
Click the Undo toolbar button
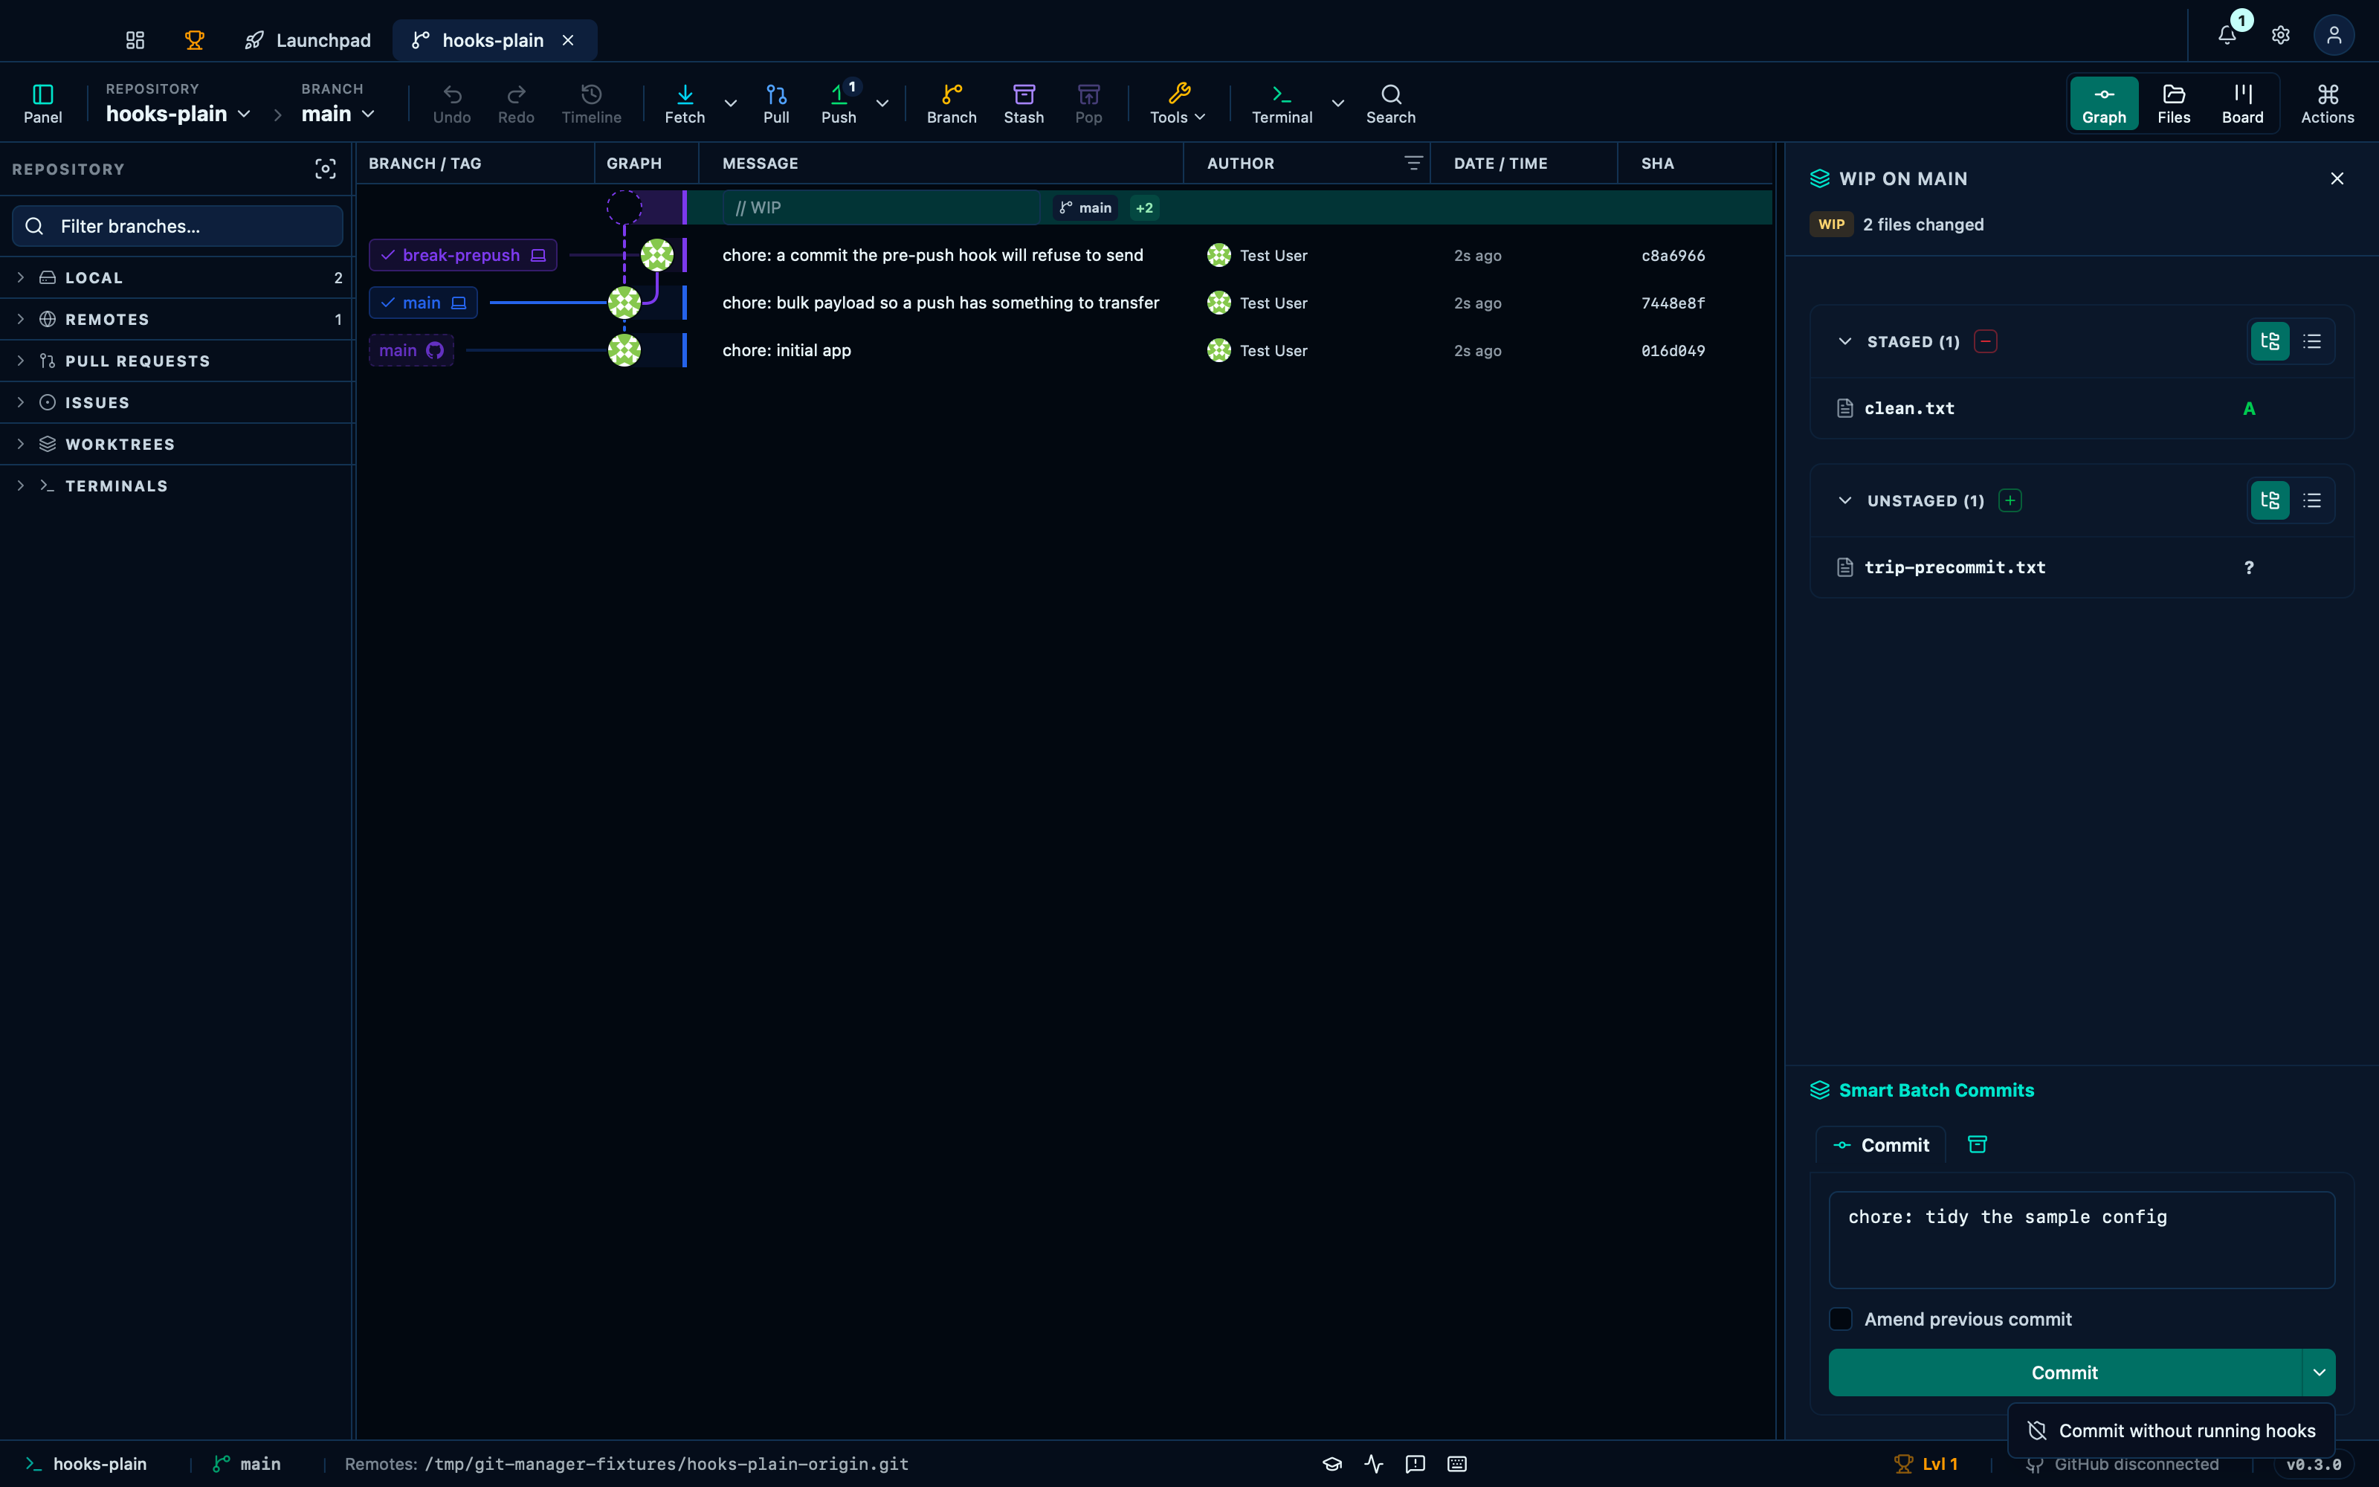[452, 103]
